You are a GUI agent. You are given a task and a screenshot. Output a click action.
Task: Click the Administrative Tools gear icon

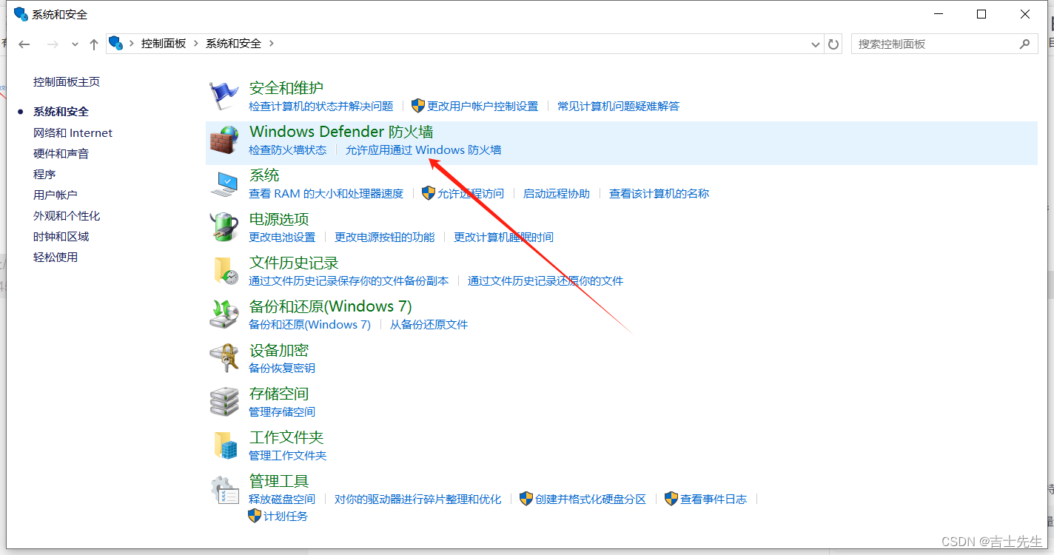click(224, 489)
